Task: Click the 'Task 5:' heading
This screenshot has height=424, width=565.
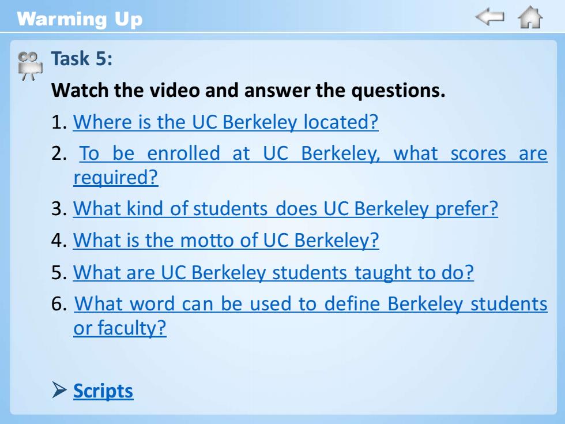Action: [x=82, y=58]
